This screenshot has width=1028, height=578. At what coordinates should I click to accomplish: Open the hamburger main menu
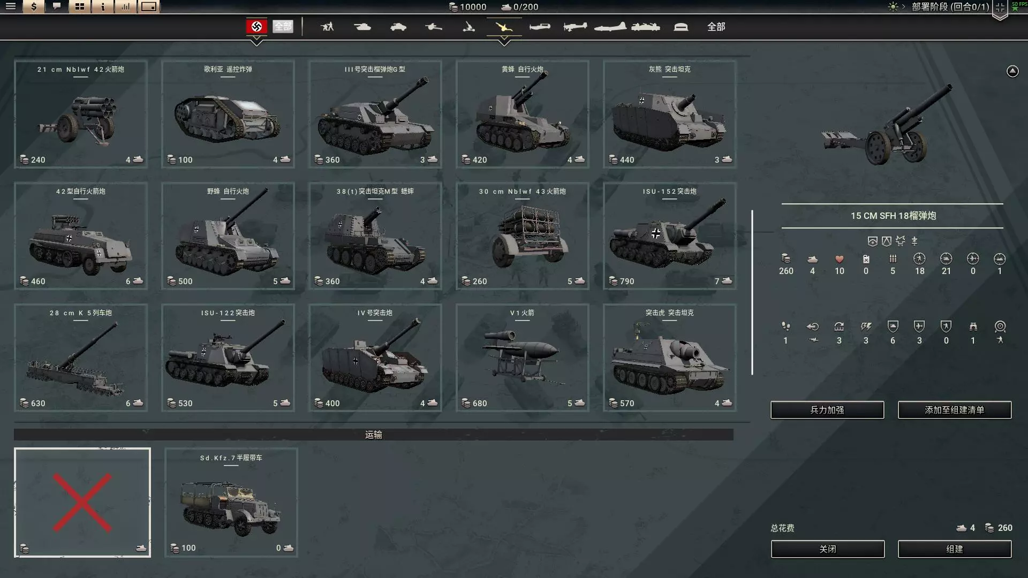coord(11,6)
